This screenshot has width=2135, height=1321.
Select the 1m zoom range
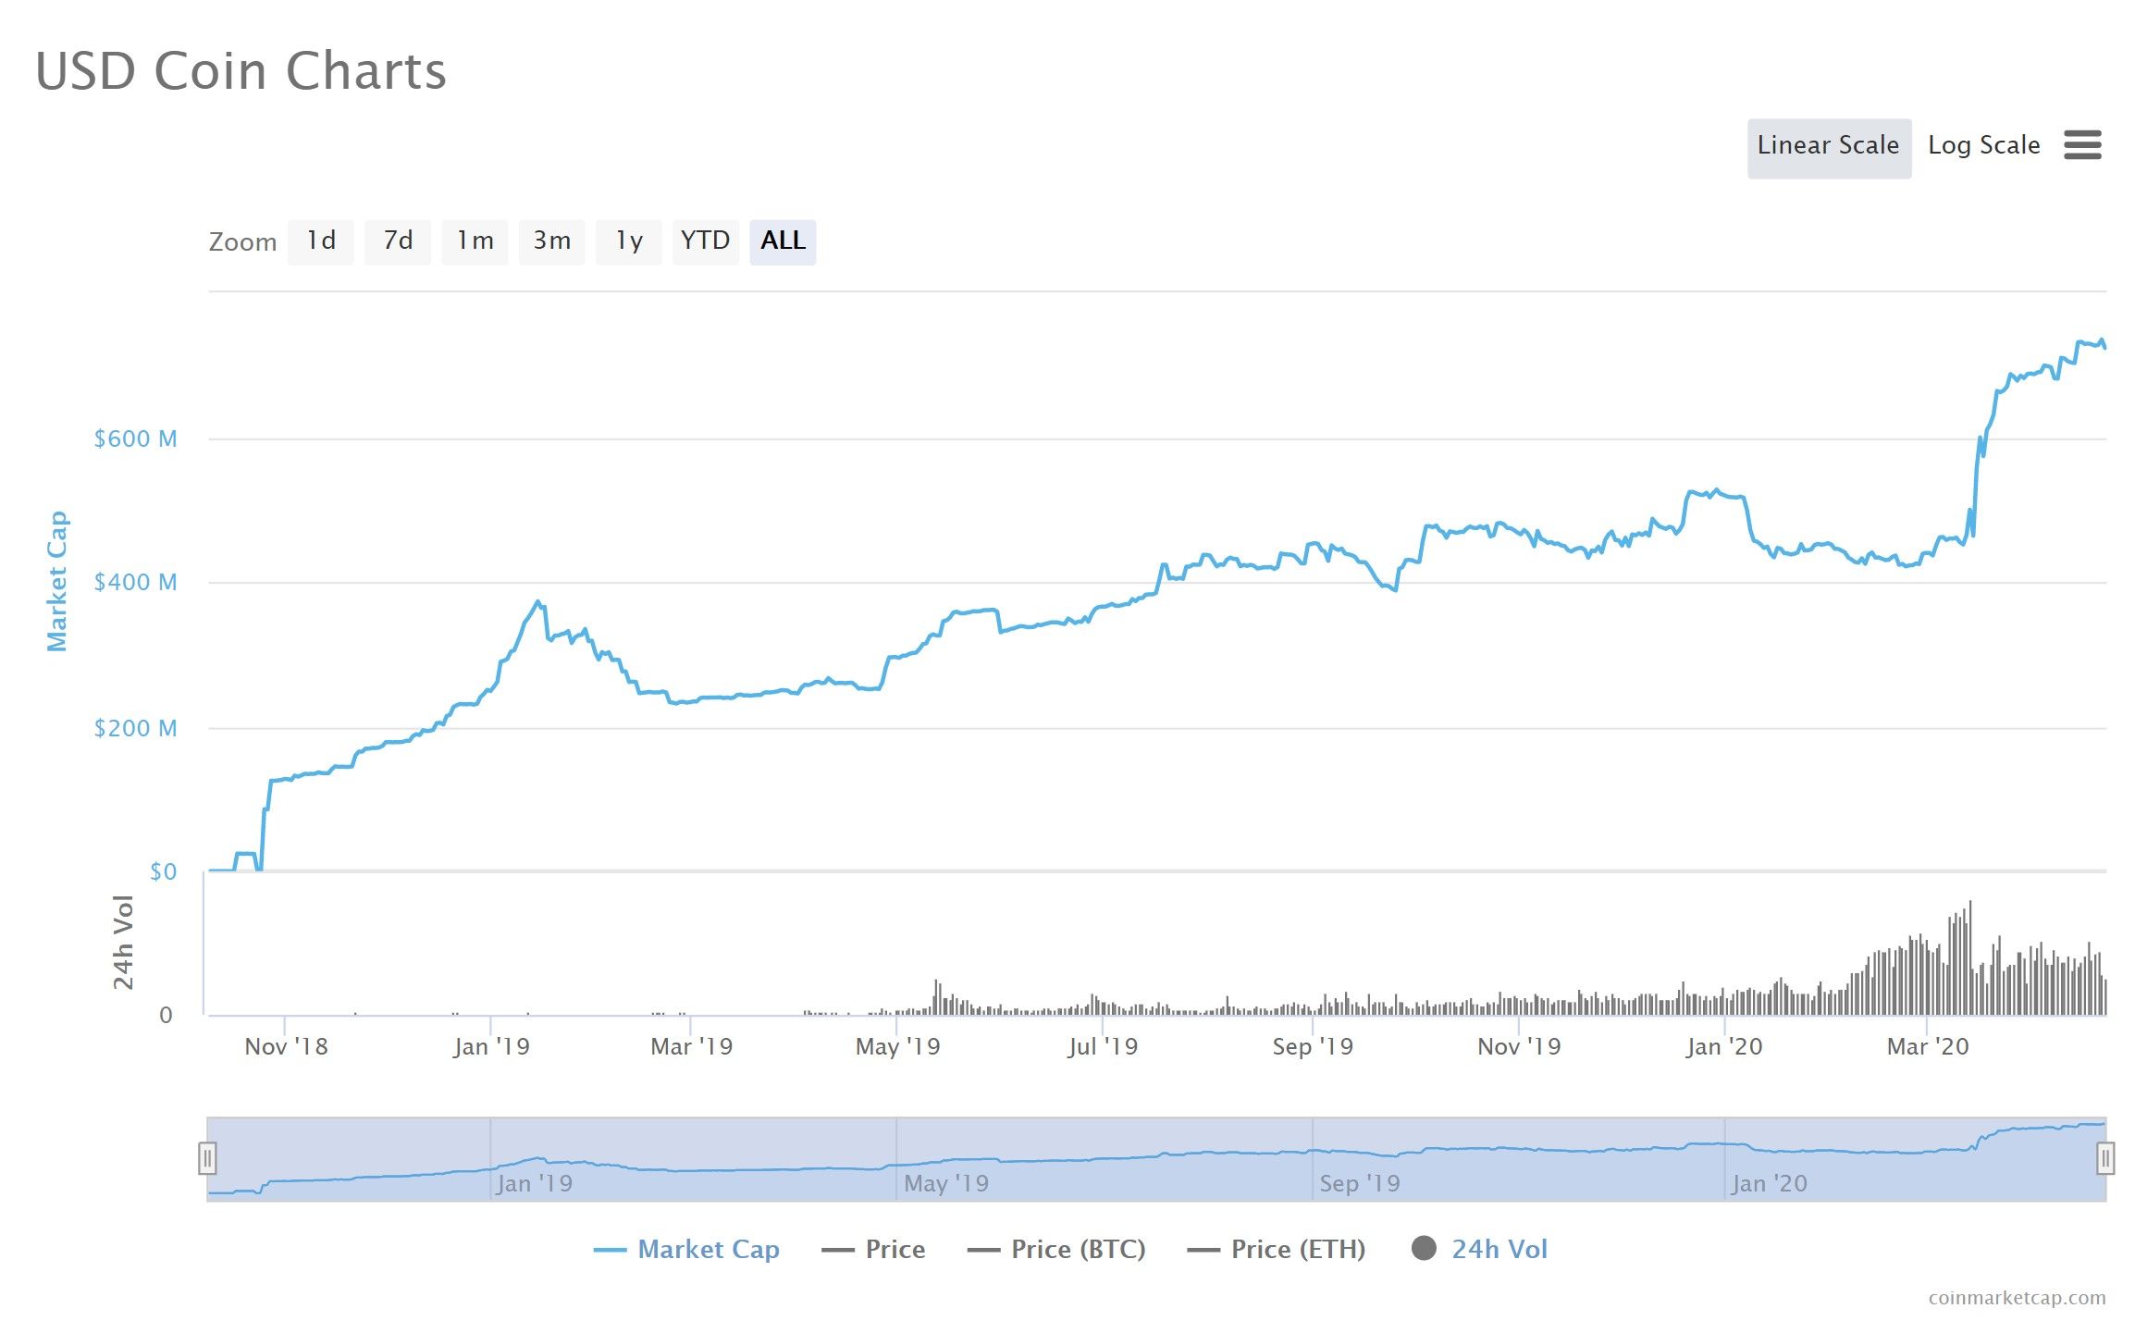pos(475,241)
